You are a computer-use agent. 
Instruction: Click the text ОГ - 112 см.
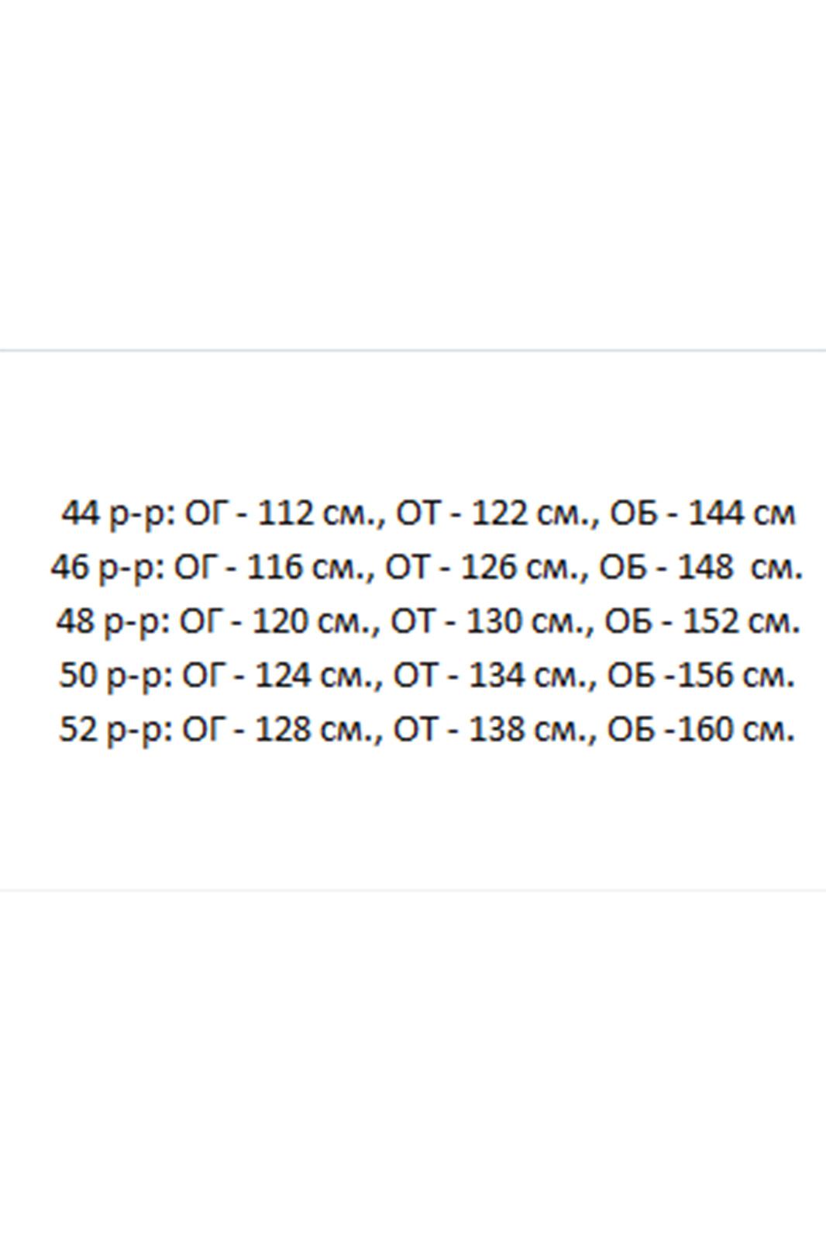(280, 514)
